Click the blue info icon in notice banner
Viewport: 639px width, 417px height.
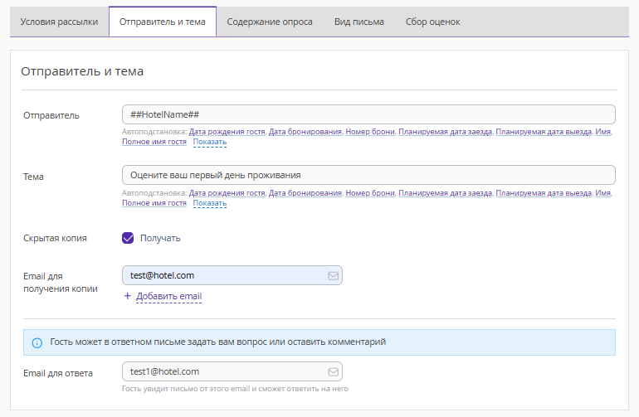point(37,342)
